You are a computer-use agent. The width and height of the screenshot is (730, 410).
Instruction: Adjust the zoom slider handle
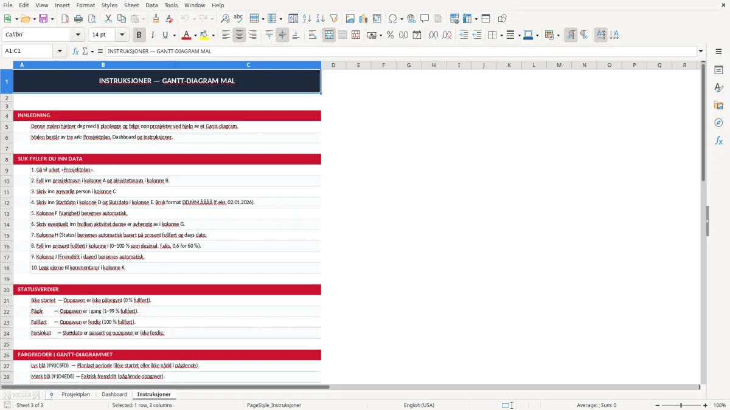point(681,405)
